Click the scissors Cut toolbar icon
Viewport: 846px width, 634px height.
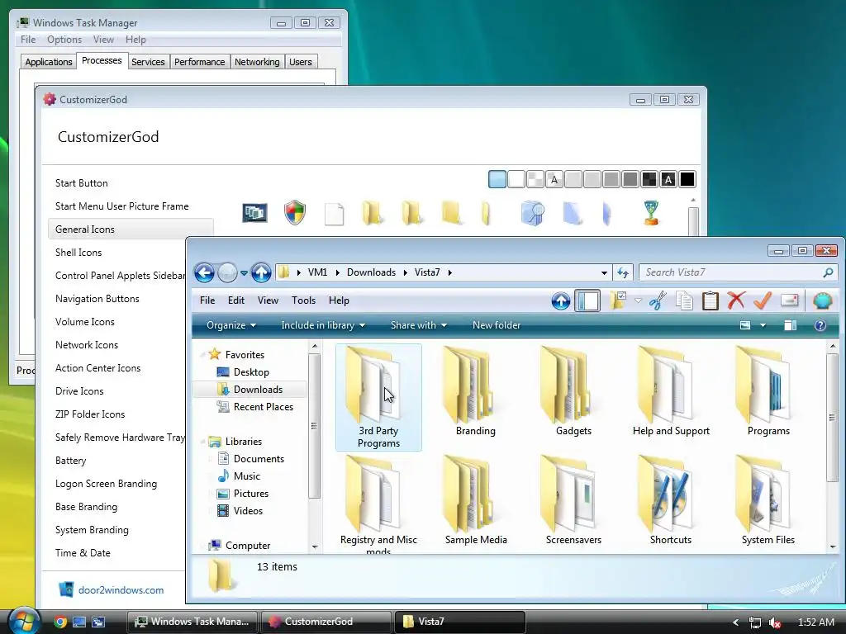click(658, 300)
